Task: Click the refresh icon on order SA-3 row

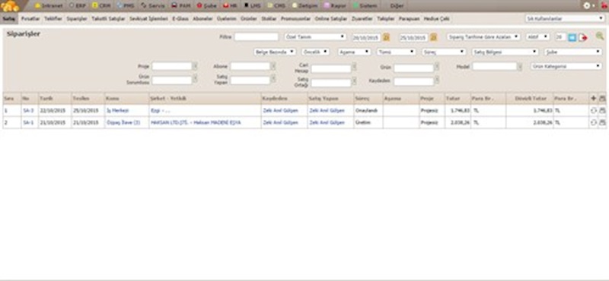Action: [593, 110]
